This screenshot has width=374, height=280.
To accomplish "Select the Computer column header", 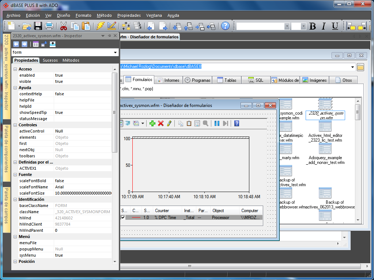I will click(251, 211).
